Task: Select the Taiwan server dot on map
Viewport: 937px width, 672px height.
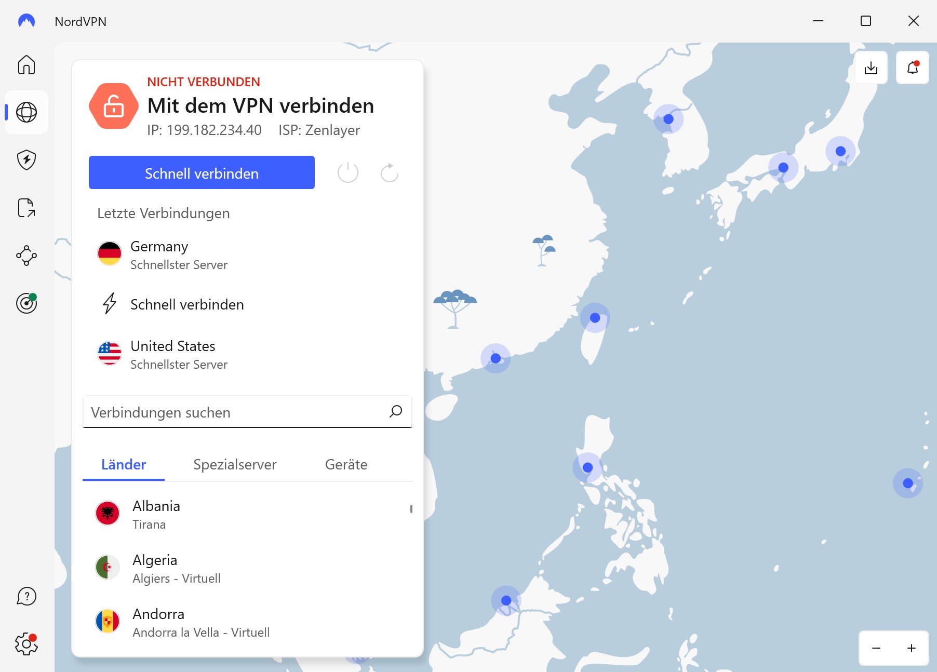Action: pyautogui.click(x=595, y=318)
